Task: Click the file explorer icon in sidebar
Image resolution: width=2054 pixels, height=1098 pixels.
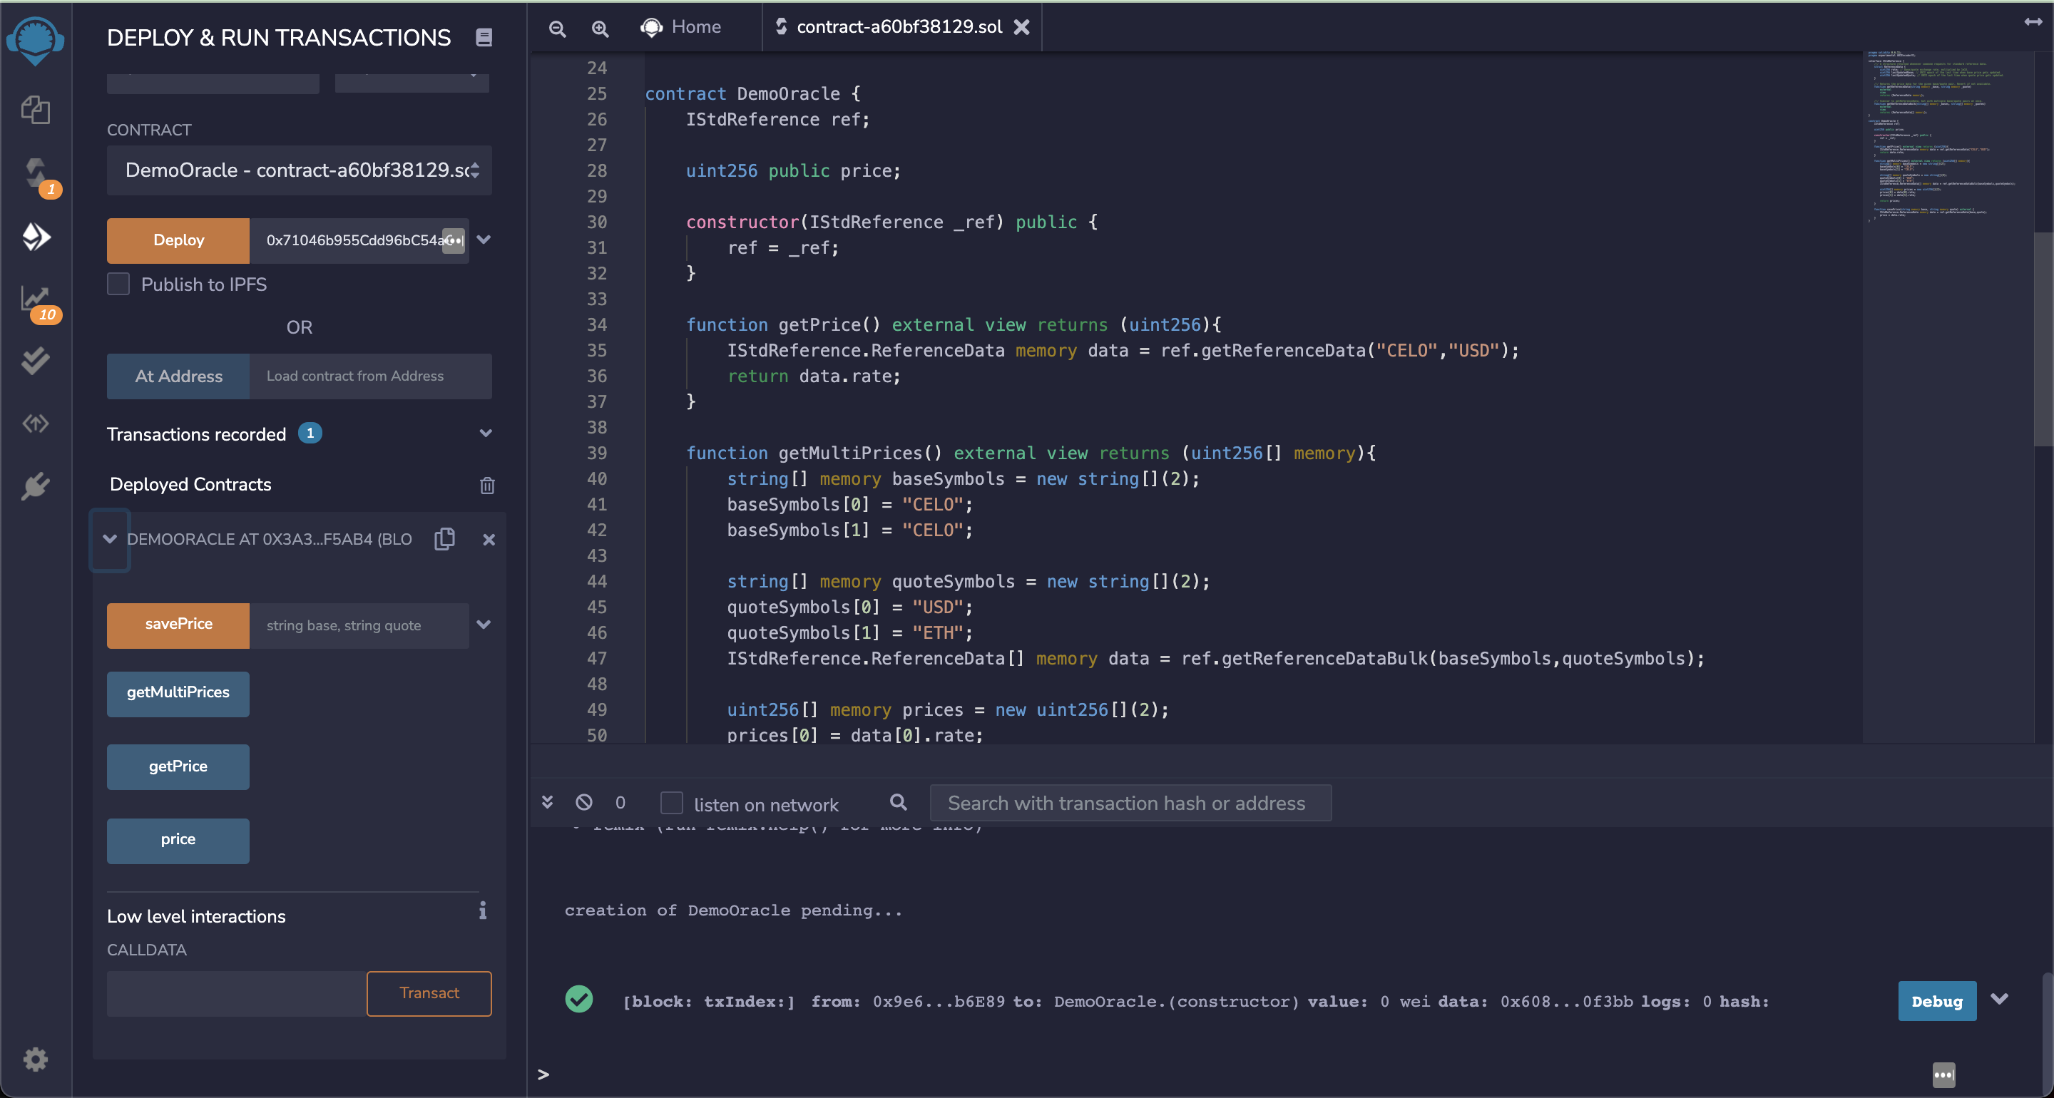Action: [x=36, y=108]
